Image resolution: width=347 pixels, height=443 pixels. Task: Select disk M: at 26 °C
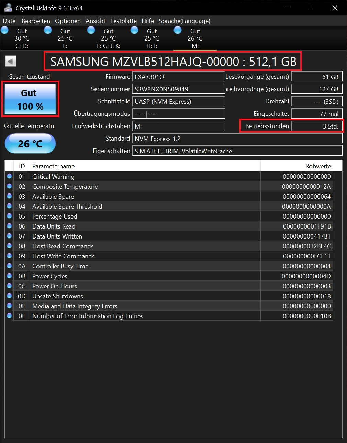coord(195,38)
